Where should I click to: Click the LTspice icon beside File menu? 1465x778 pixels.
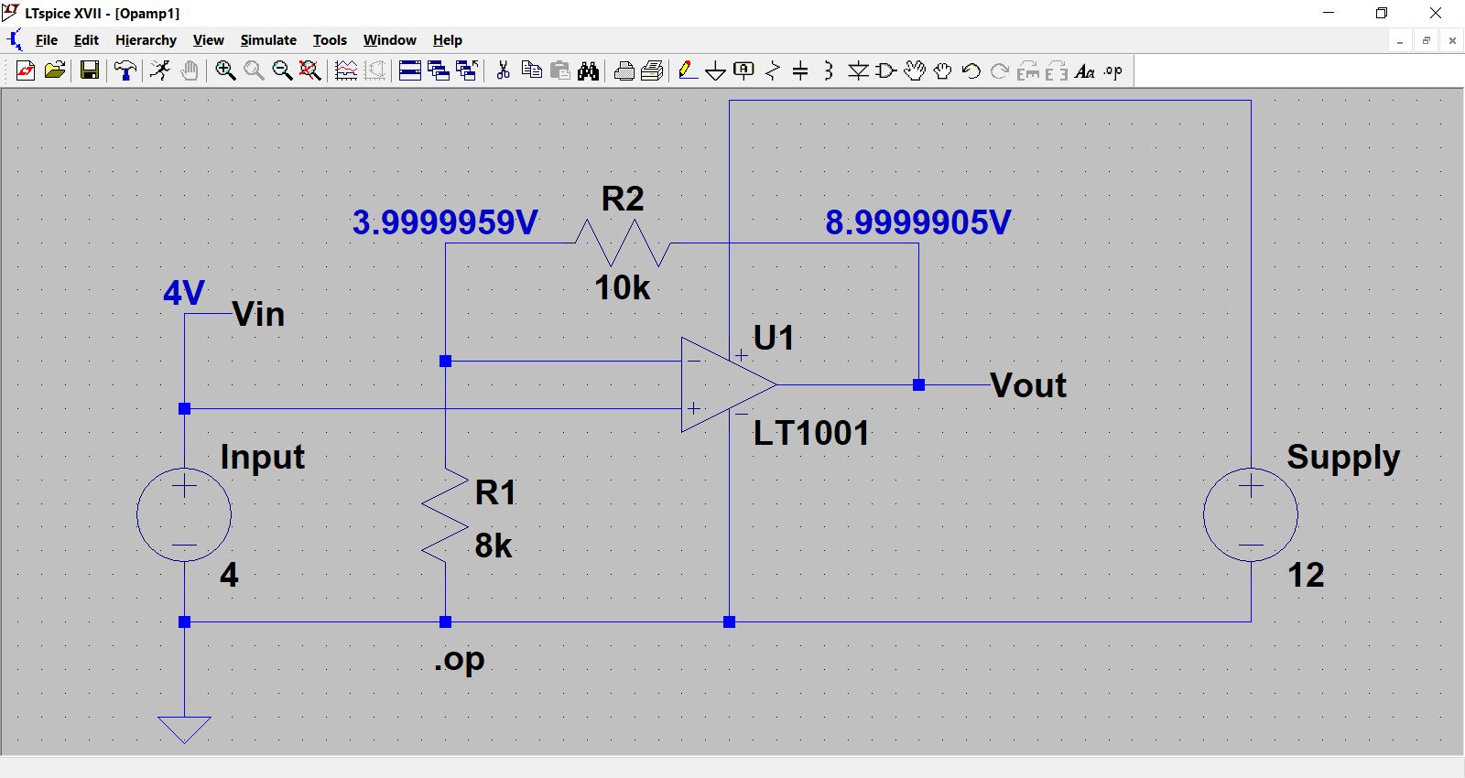click(15, 40)
